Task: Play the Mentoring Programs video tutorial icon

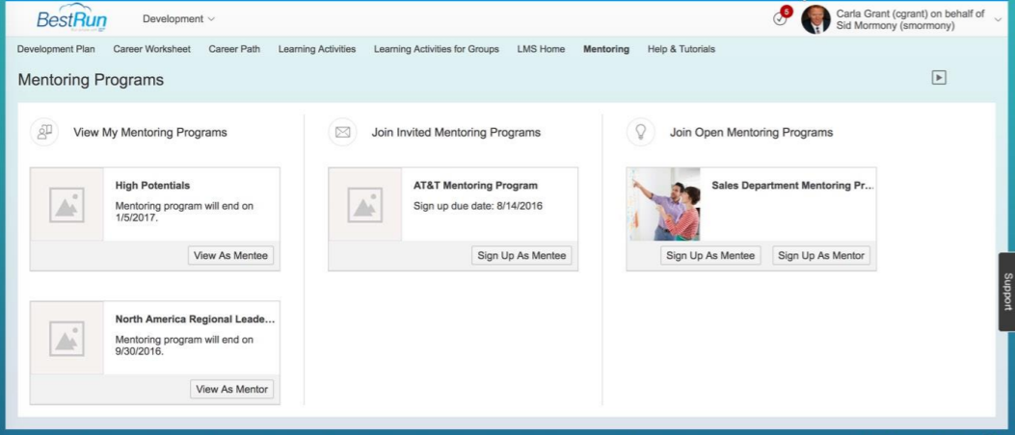Action: 939,78
